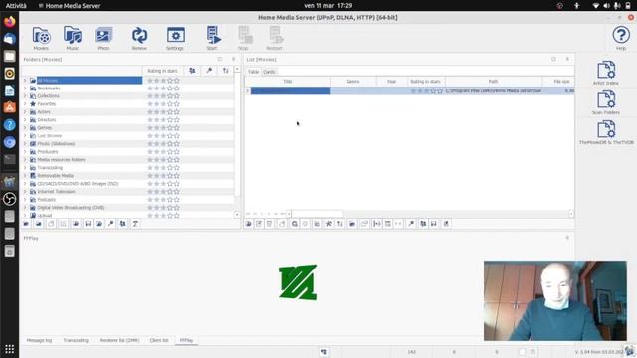Image resolution: width=637 pixels, height=358 pixels.
Task: Click the star rating of Bookmarks row
Action: pyautogui.click(x=163, y=89)
